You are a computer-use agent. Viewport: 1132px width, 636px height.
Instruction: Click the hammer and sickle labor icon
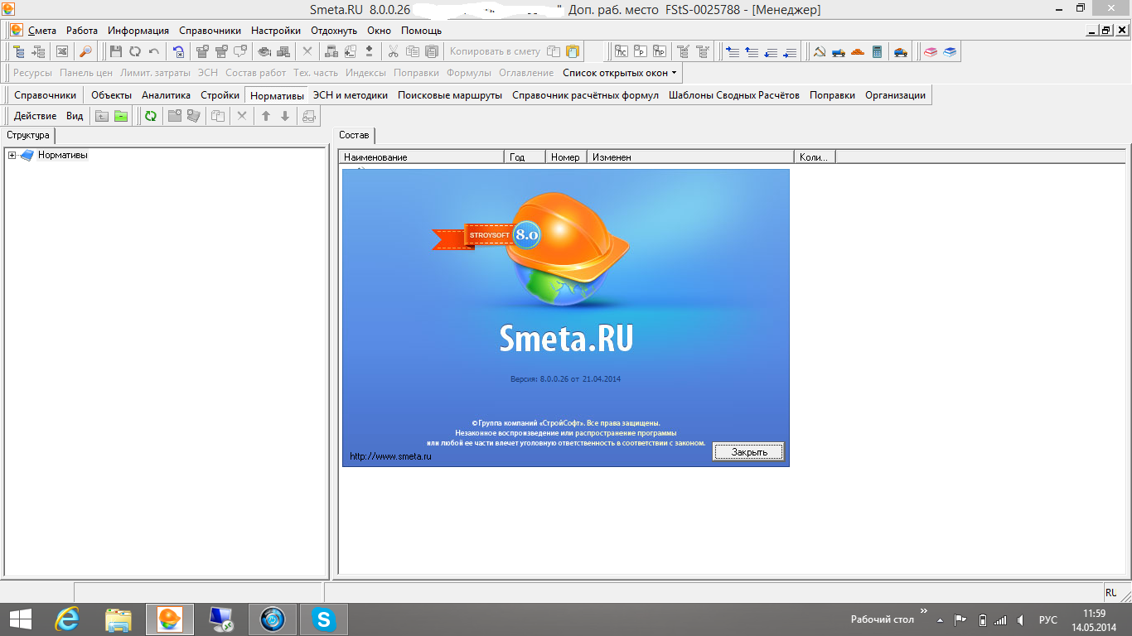coord(819,51)
